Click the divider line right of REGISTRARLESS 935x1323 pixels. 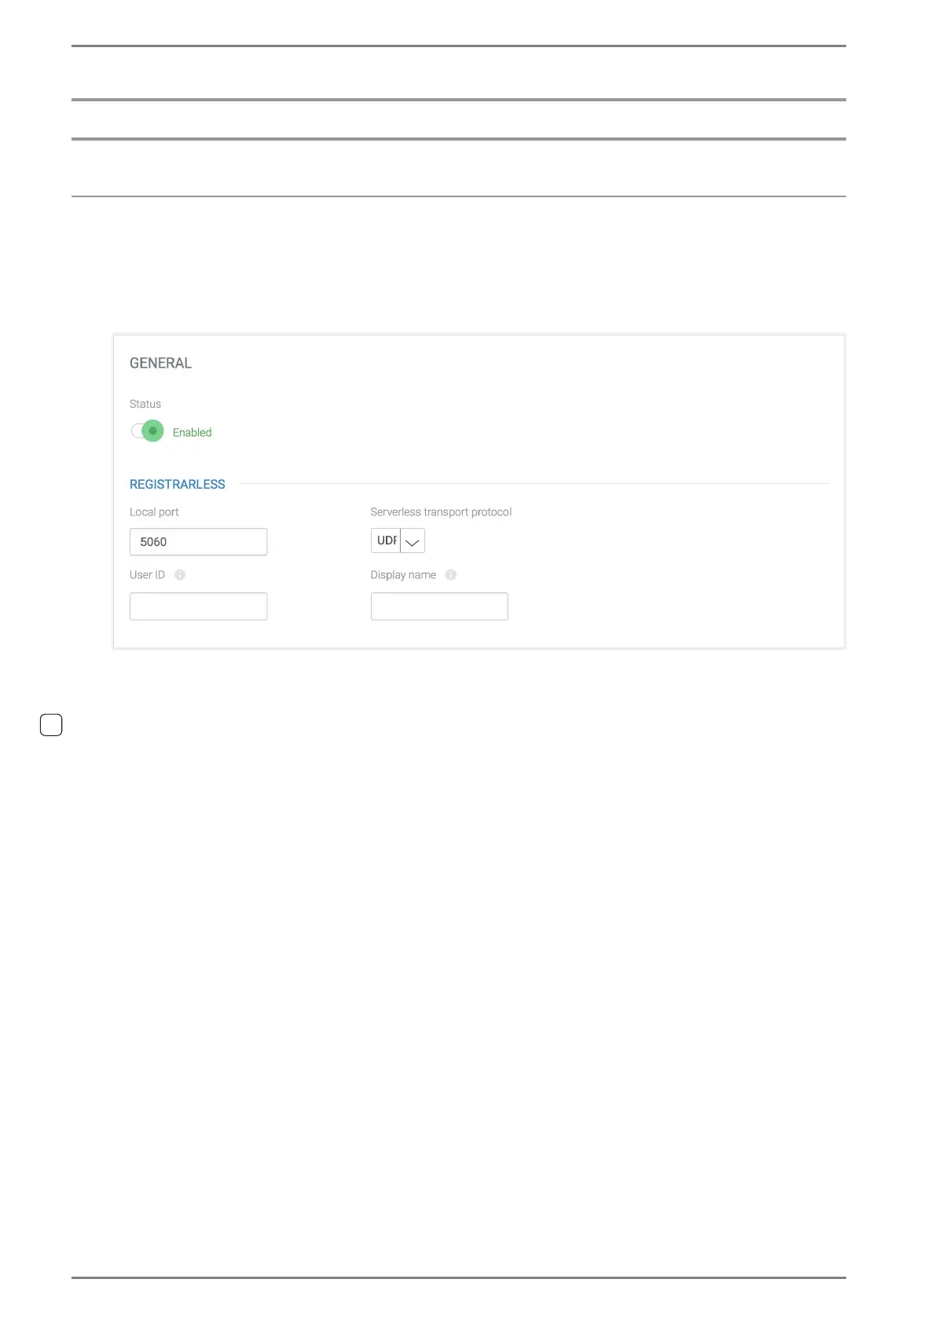534,484
